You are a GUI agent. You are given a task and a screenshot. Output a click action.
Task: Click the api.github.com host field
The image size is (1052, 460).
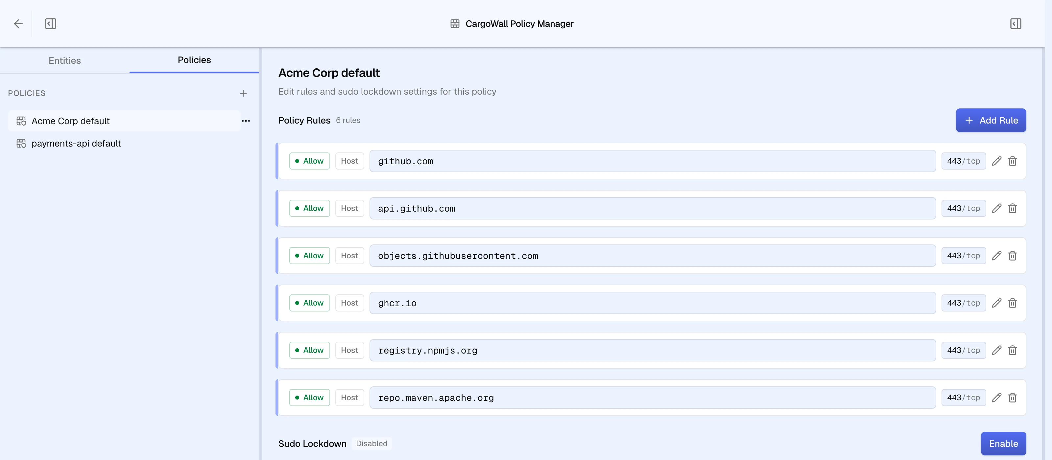[653, 209]
